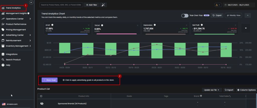
Task: Click the Search Product magnifier icon
Action: 3,60
